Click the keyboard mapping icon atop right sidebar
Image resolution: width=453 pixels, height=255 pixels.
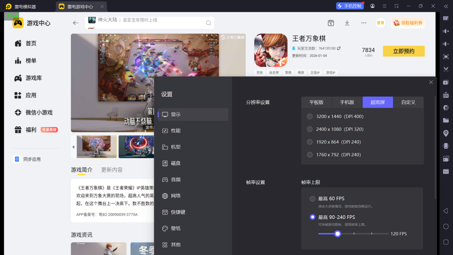(445, 18)
